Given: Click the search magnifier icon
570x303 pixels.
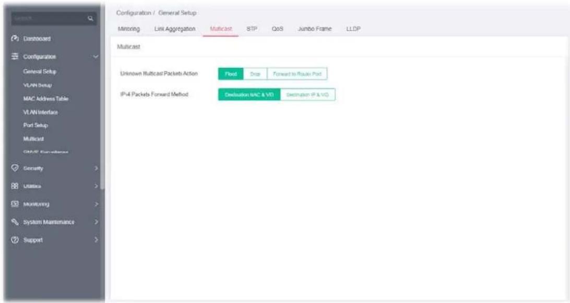Looking at the screenshot, I should 90,19.
